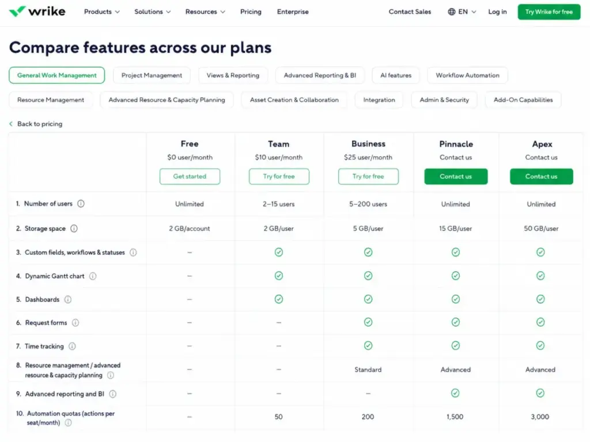Open the Enterprise page
Viewport: 590px width, 442px height.
pyautogui.click(x=293, y=12)
